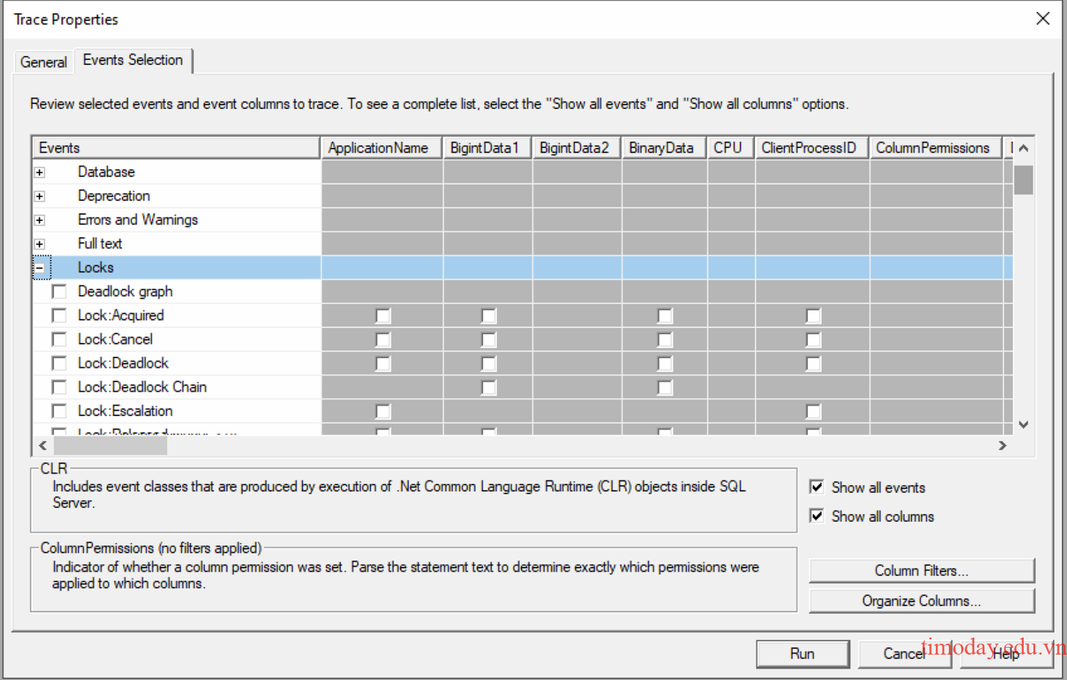The width and height of the screenshot is (1067, 680).
Task: Switch to the General tab
Action: (43, 62)
